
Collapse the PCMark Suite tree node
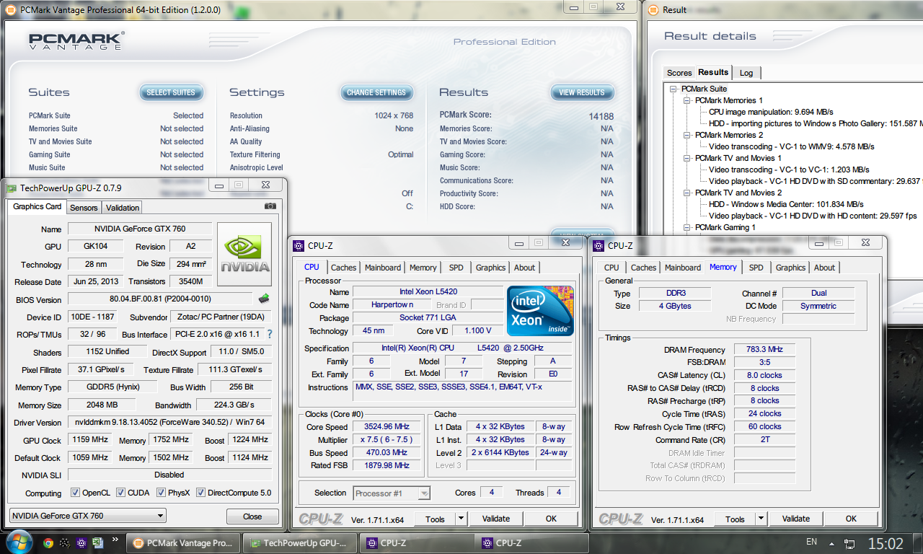674,89
